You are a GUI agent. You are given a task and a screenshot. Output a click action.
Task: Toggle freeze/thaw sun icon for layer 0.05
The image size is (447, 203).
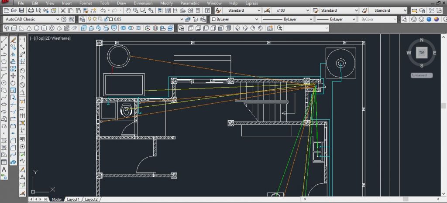pyautogui.click(x=95, y=19)
